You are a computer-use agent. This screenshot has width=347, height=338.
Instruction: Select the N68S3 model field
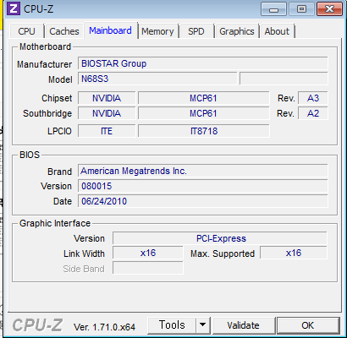157,79
